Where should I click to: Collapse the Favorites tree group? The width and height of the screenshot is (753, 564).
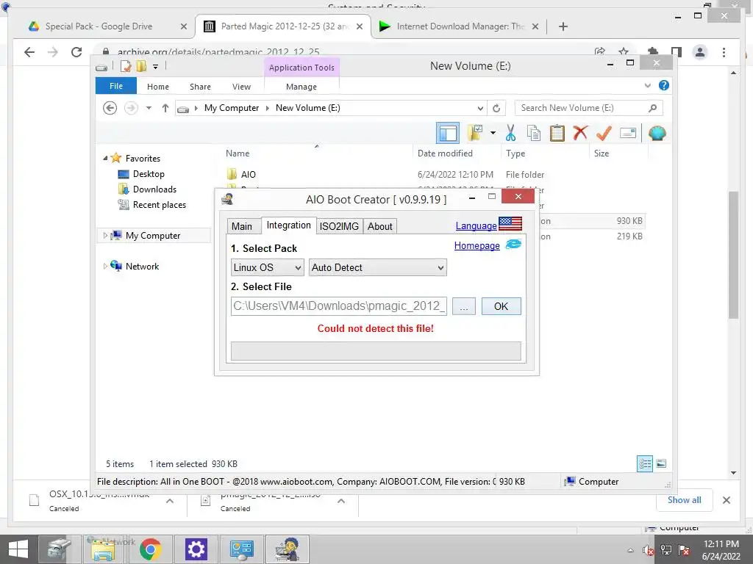pos(106,158)
